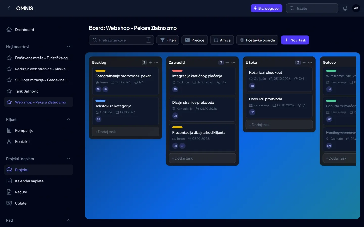Click EM avatar on Fotografisanje proizvoda card
The height and width of the screenshot is (227, 364).
click(x=98, y=89)
